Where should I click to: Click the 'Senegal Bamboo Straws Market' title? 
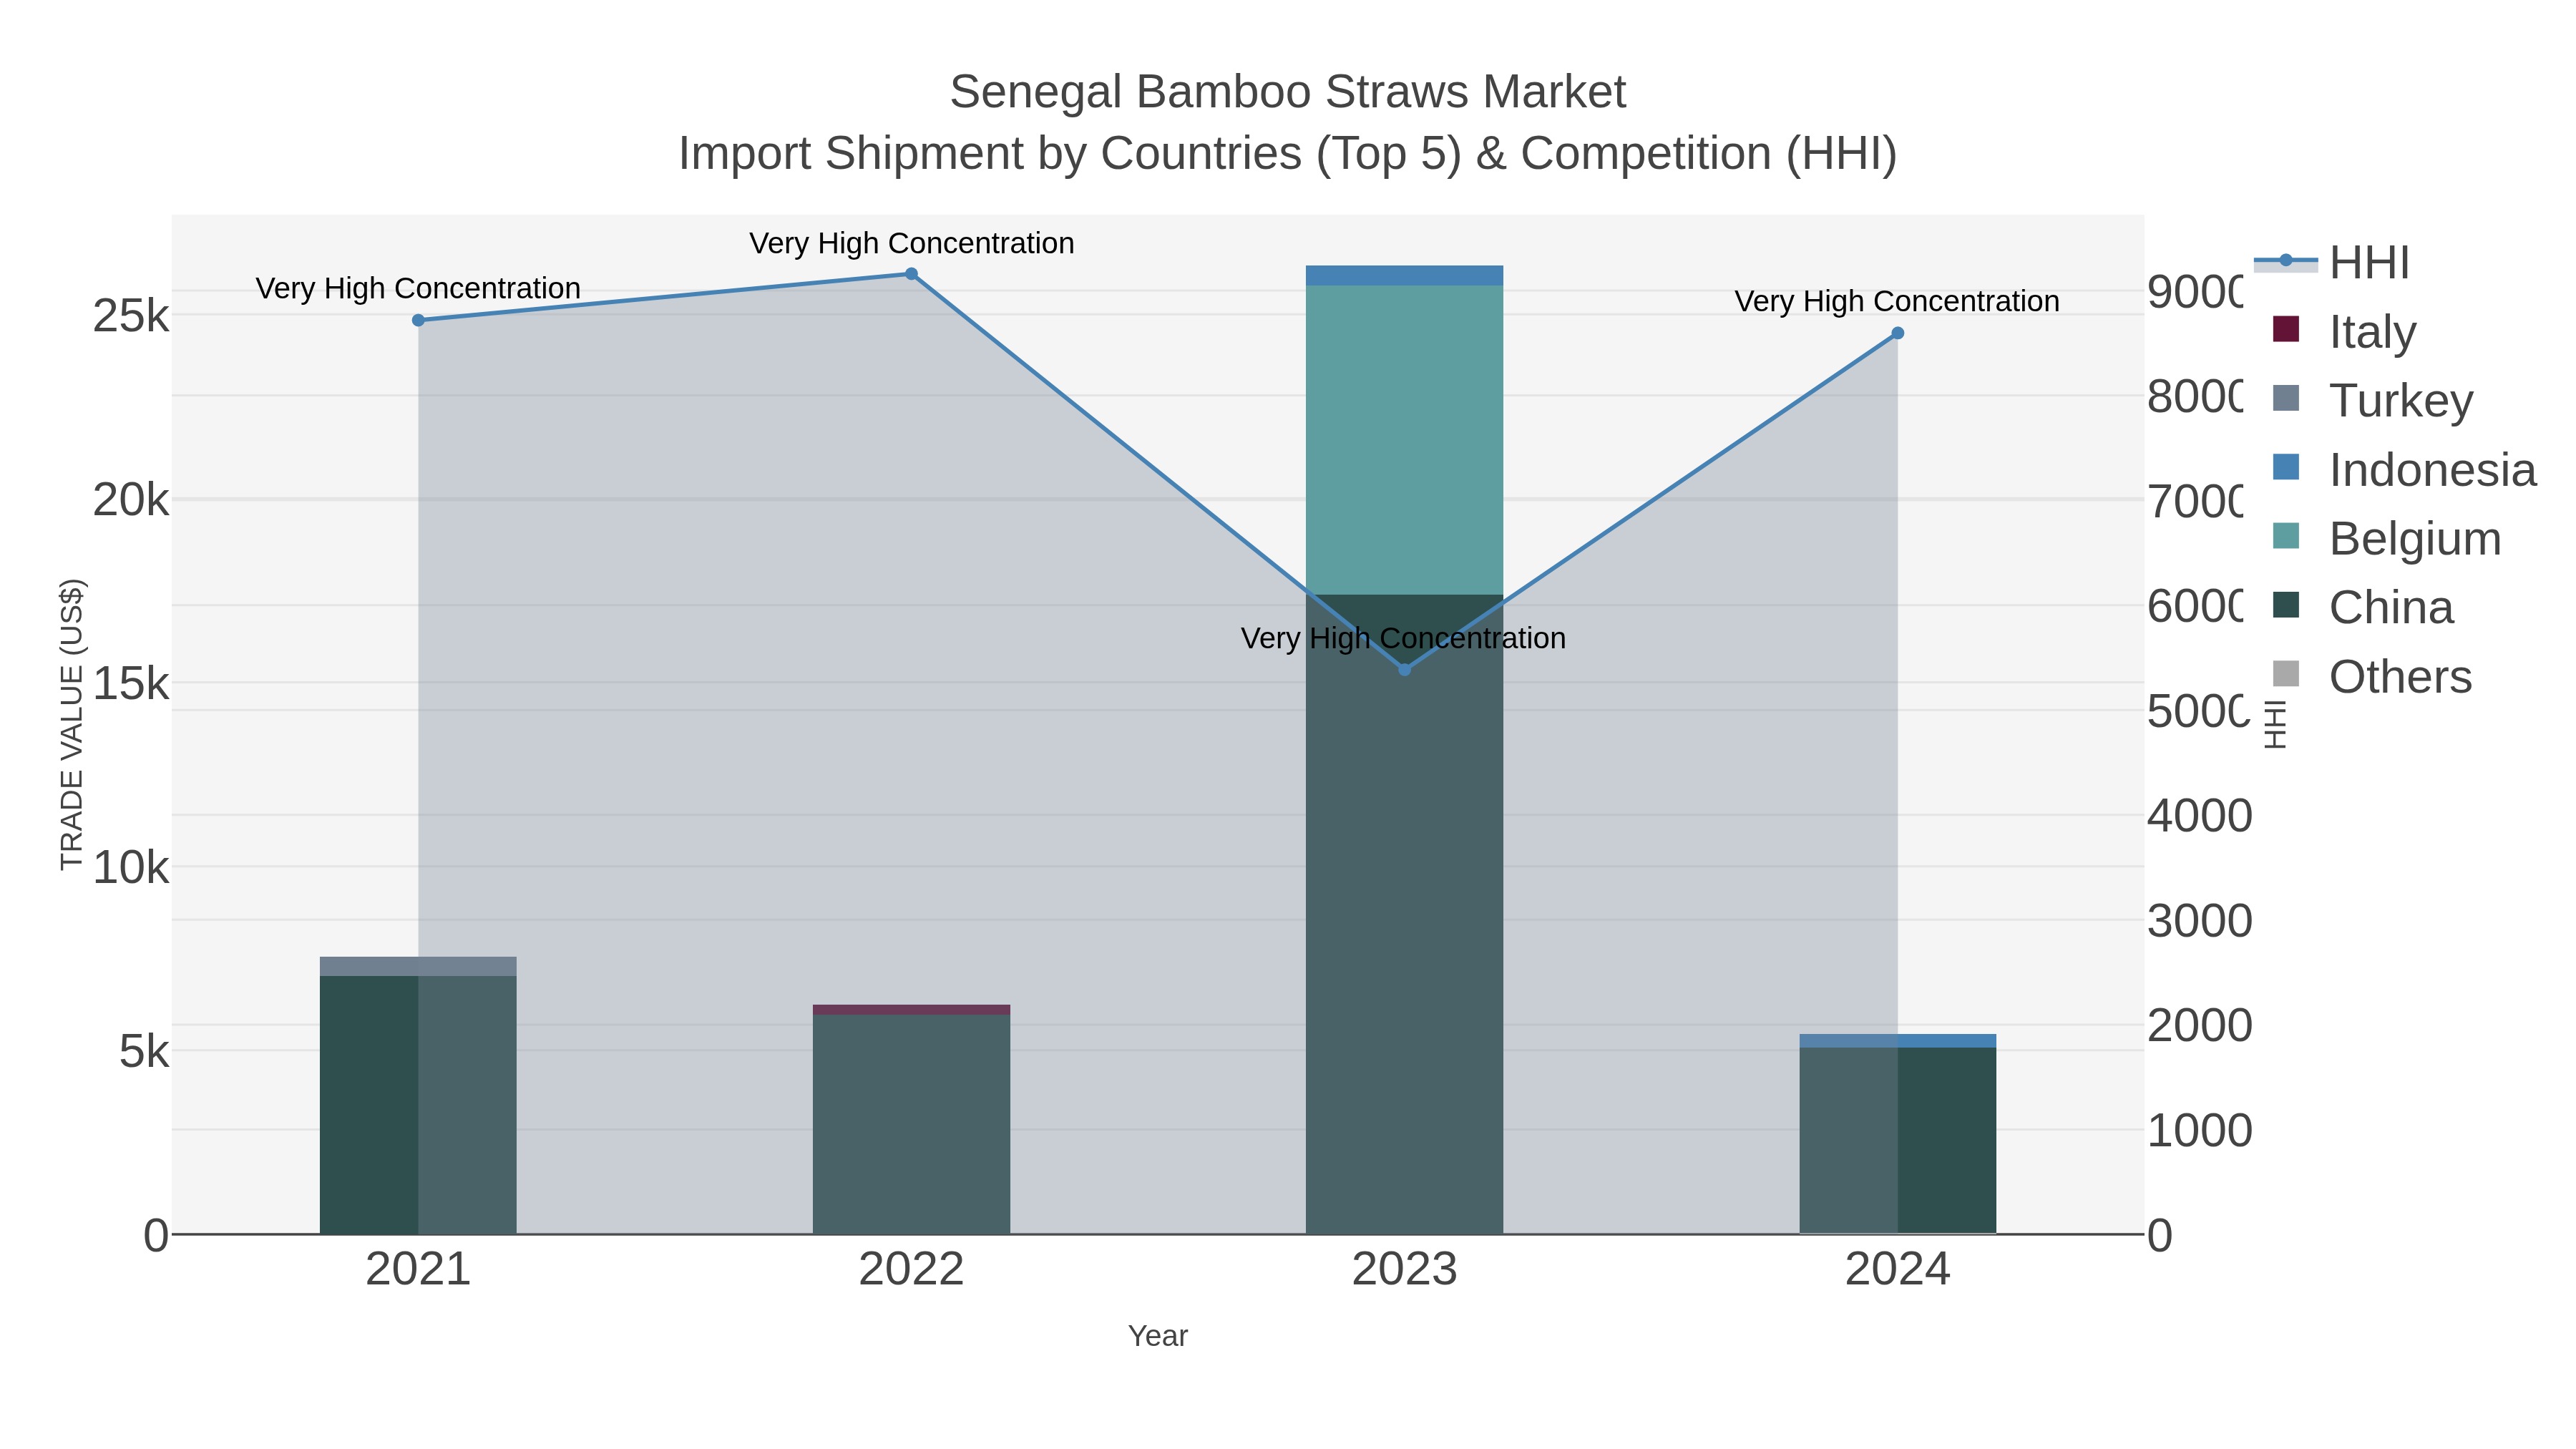pos(1288,92)
